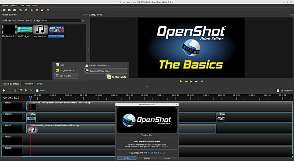Open the Piste 1 track menu arrow
This screenshot has width=294, height=161.
3,137
